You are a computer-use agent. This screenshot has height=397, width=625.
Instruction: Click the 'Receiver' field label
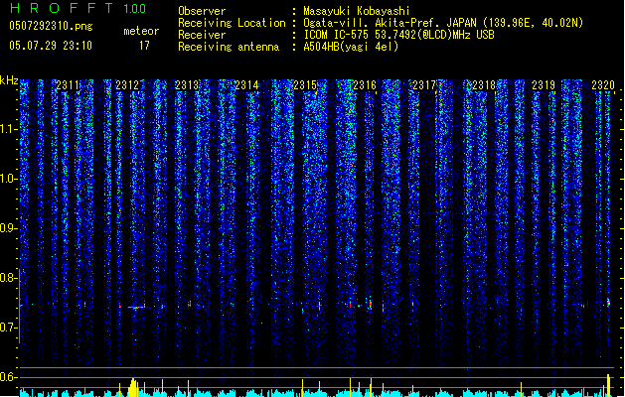pos(202,35)
